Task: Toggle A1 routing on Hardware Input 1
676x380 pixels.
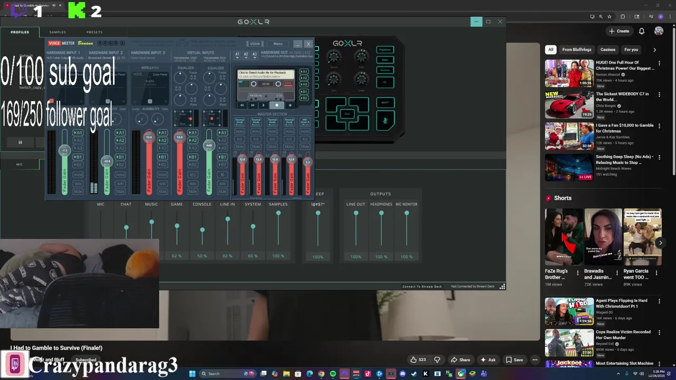Action: (78, 133)
